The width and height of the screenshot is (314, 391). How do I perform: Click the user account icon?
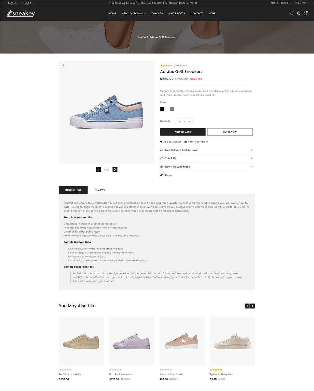click(x=298, y=13)
